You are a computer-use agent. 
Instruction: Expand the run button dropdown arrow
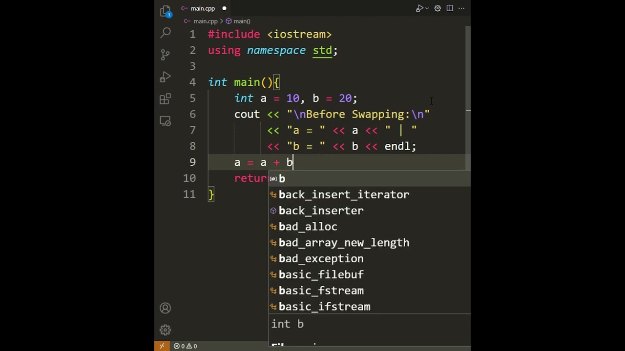427,8
